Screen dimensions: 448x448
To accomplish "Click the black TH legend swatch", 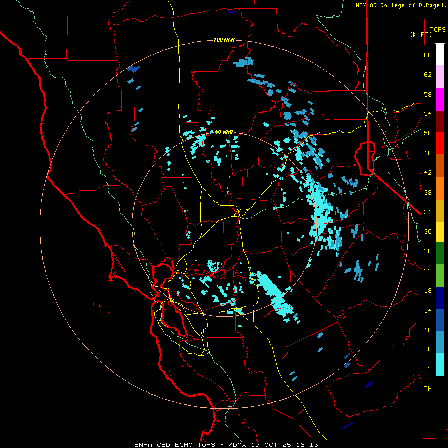I will click(440, 387).
